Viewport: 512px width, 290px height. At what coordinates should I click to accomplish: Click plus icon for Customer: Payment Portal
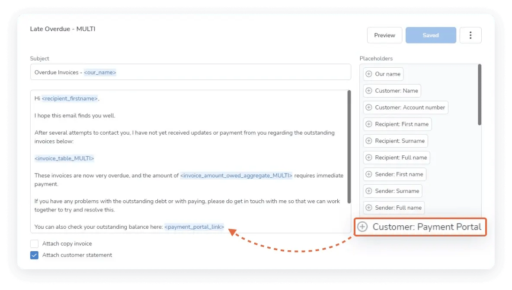[362, 227]
